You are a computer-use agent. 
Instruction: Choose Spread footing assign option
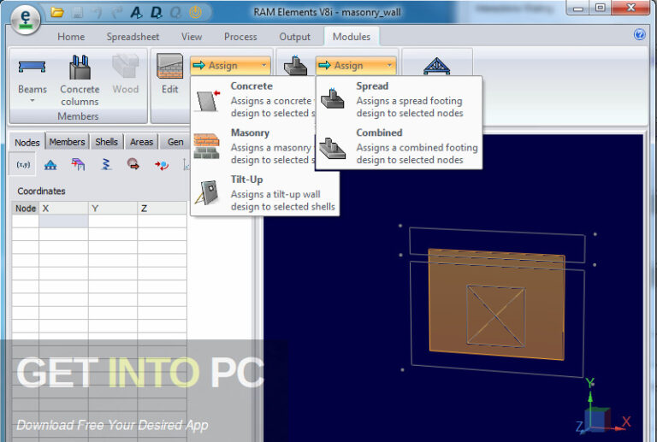399,100
